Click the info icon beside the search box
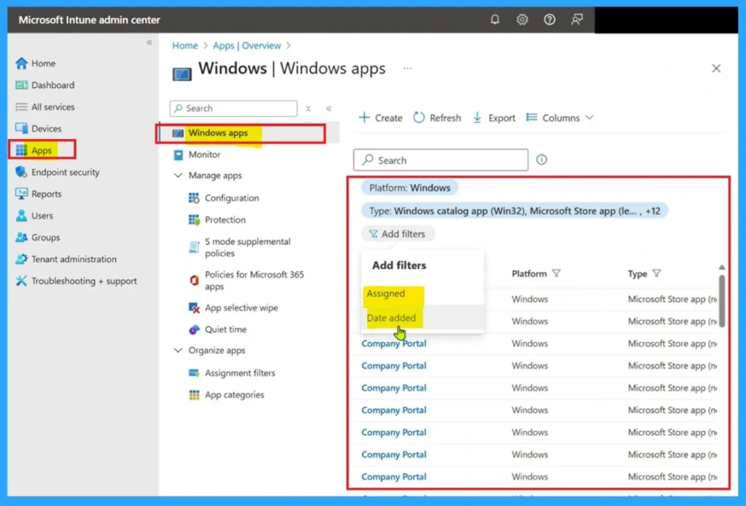The image size is (746, 506). click(541, 159)
